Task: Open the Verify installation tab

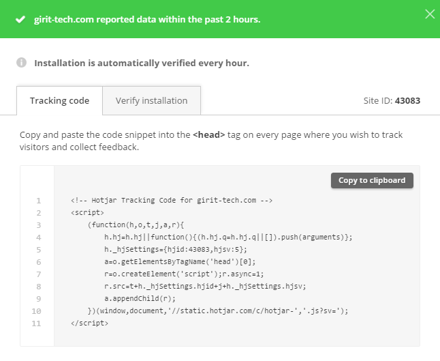Action: (151, 100)
